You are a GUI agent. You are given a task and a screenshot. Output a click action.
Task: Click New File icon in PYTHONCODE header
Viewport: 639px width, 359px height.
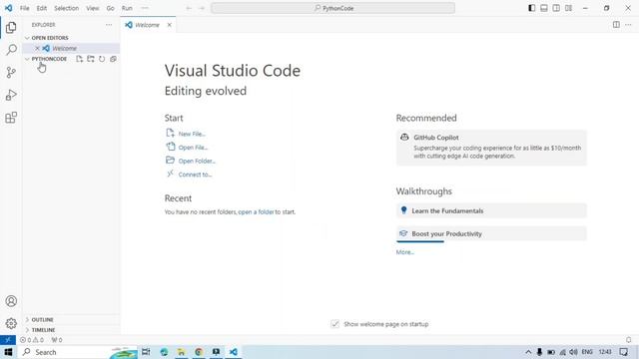[80, 59]
